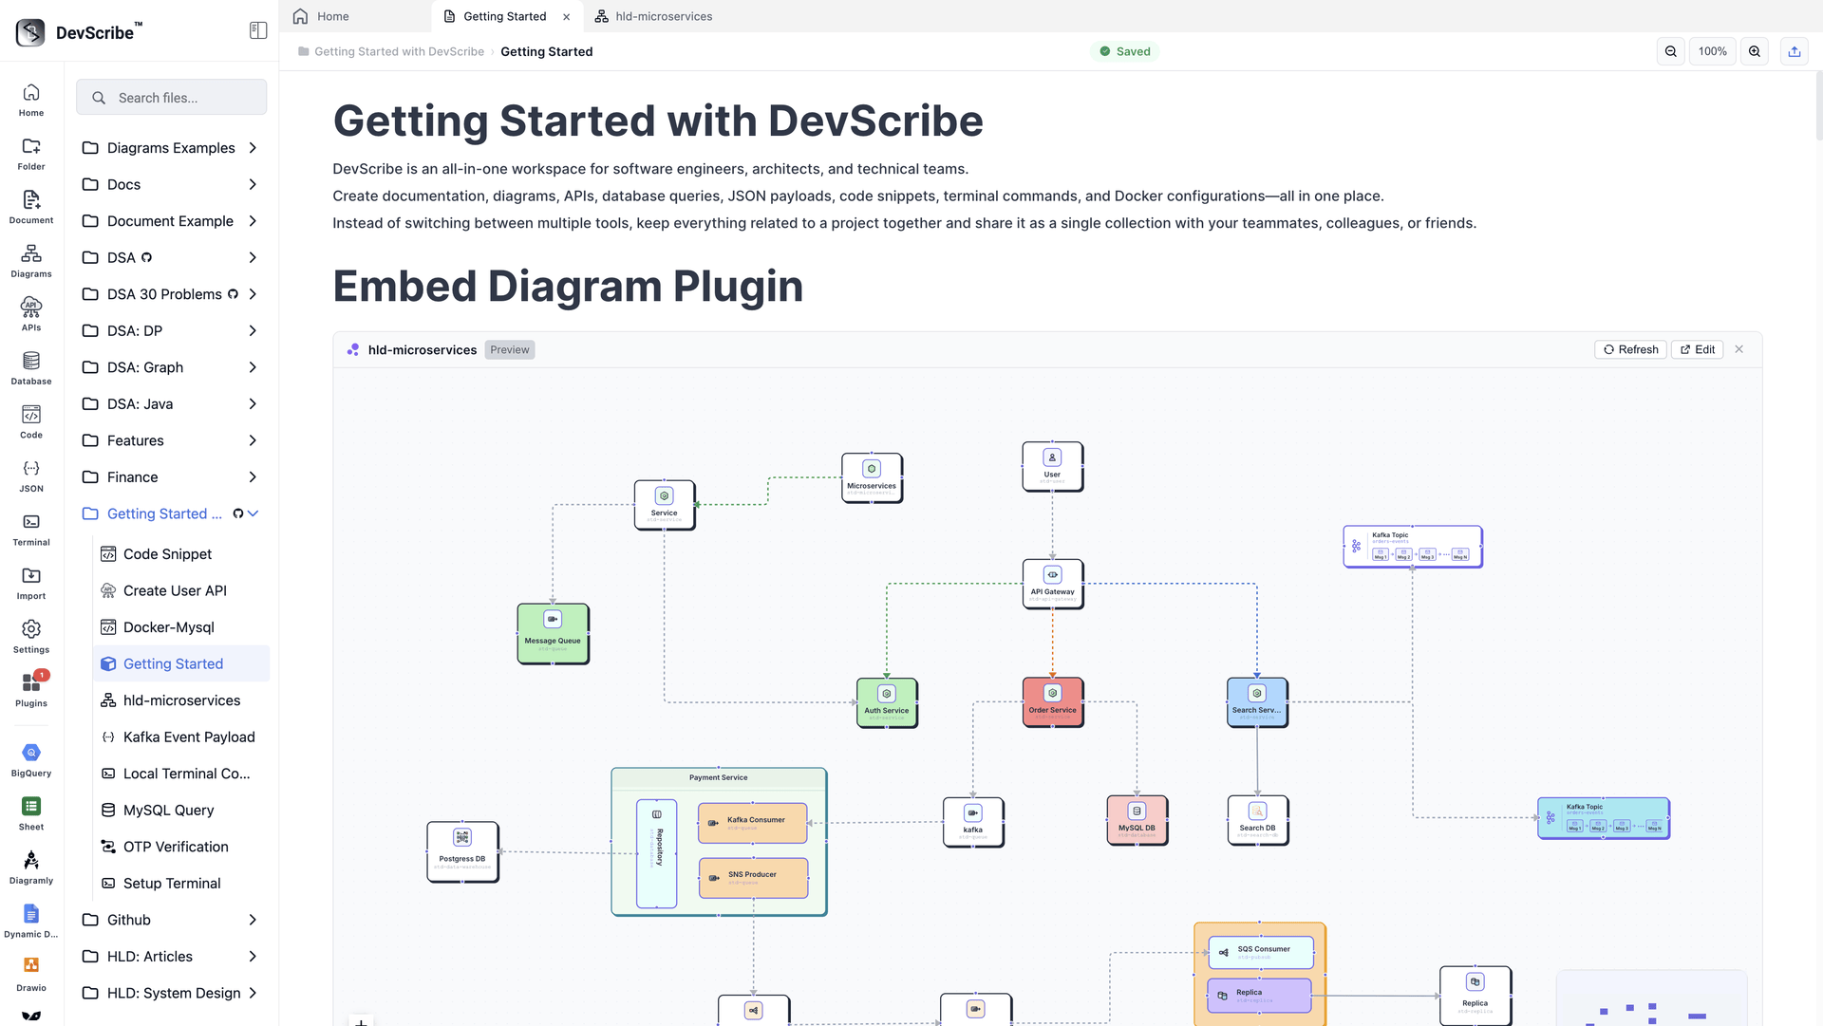This screenshot has height=1026, width=1823.
Task: Switch to the hld-microservices tab
Action: pos(654,16)
